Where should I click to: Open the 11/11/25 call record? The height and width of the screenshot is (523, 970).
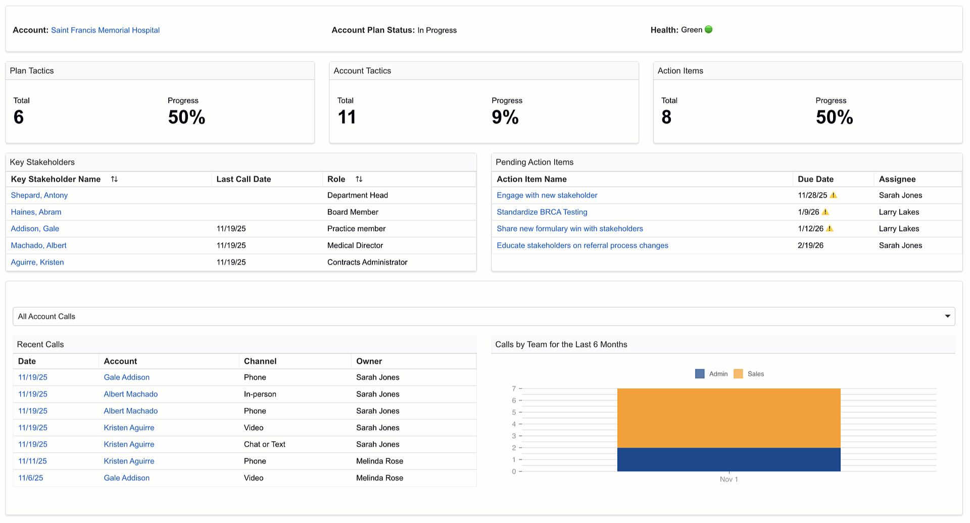(x=32, y=461)
